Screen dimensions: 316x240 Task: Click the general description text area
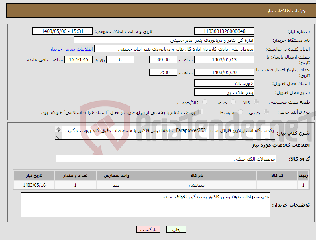click(165, 133)
